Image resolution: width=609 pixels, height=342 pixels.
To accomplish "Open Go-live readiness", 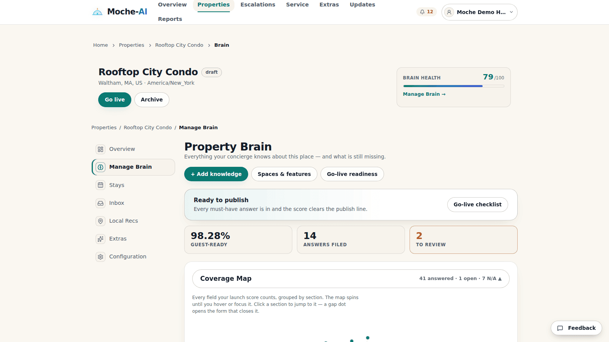I will click(352, 174).
